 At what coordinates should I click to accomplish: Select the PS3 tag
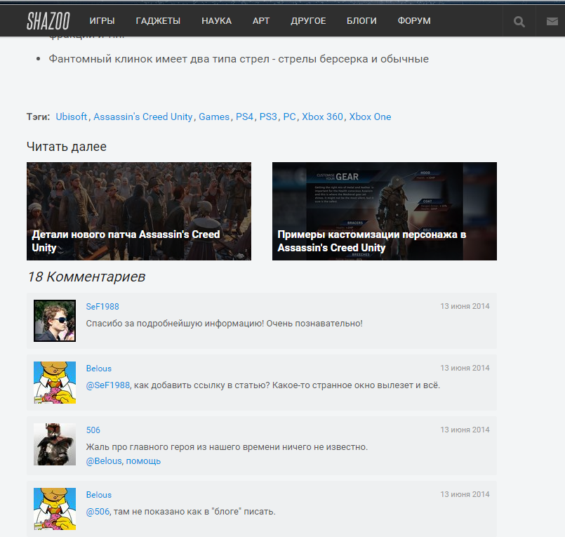(x=268, y=117)
